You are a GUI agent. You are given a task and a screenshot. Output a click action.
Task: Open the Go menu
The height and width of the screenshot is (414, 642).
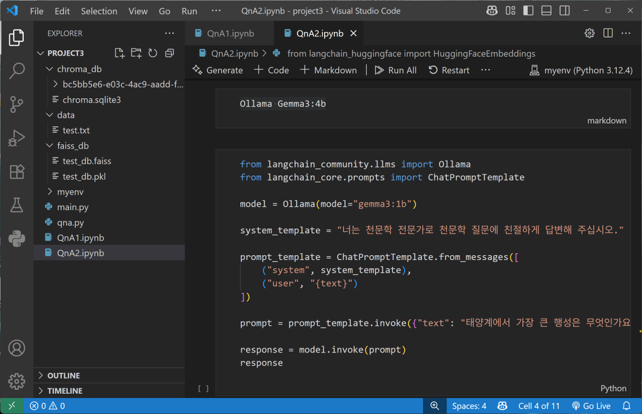pos(165,11)
